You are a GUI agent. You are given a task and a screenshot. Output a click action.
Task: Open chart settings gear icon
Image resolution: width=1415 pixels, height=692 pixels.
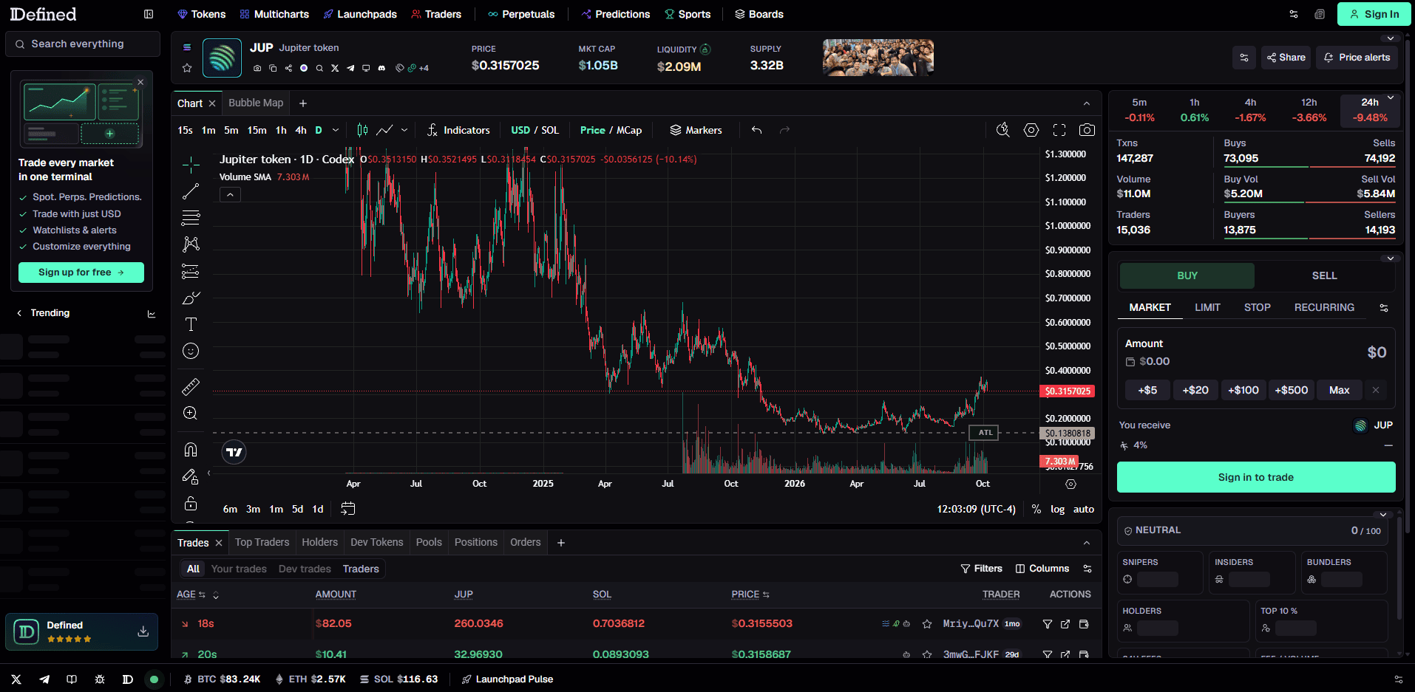(x=1031, y=130)
